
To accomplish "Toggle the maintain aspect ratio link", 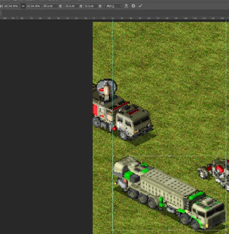I will 23,6.
